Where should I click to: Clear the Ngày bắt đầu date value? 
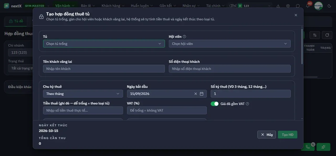(196, 94)
